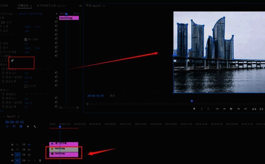This screenshot has height=164, width=265.
Task: Switch to the Effect Controls tab
Action: (23, 6)
